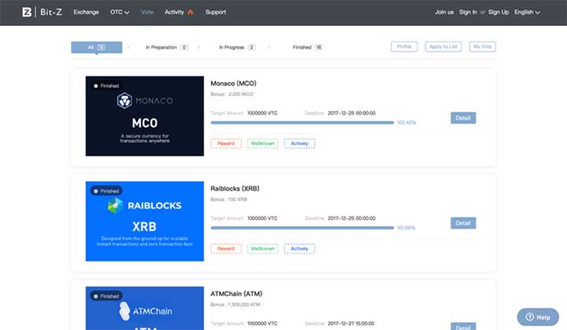Click the Finished badge on Raiblocks banner

point(106,191)
